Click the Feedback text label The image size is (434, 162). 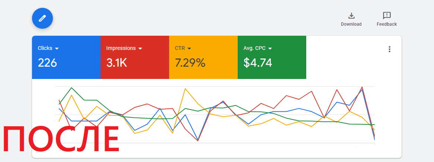[387, 24]
